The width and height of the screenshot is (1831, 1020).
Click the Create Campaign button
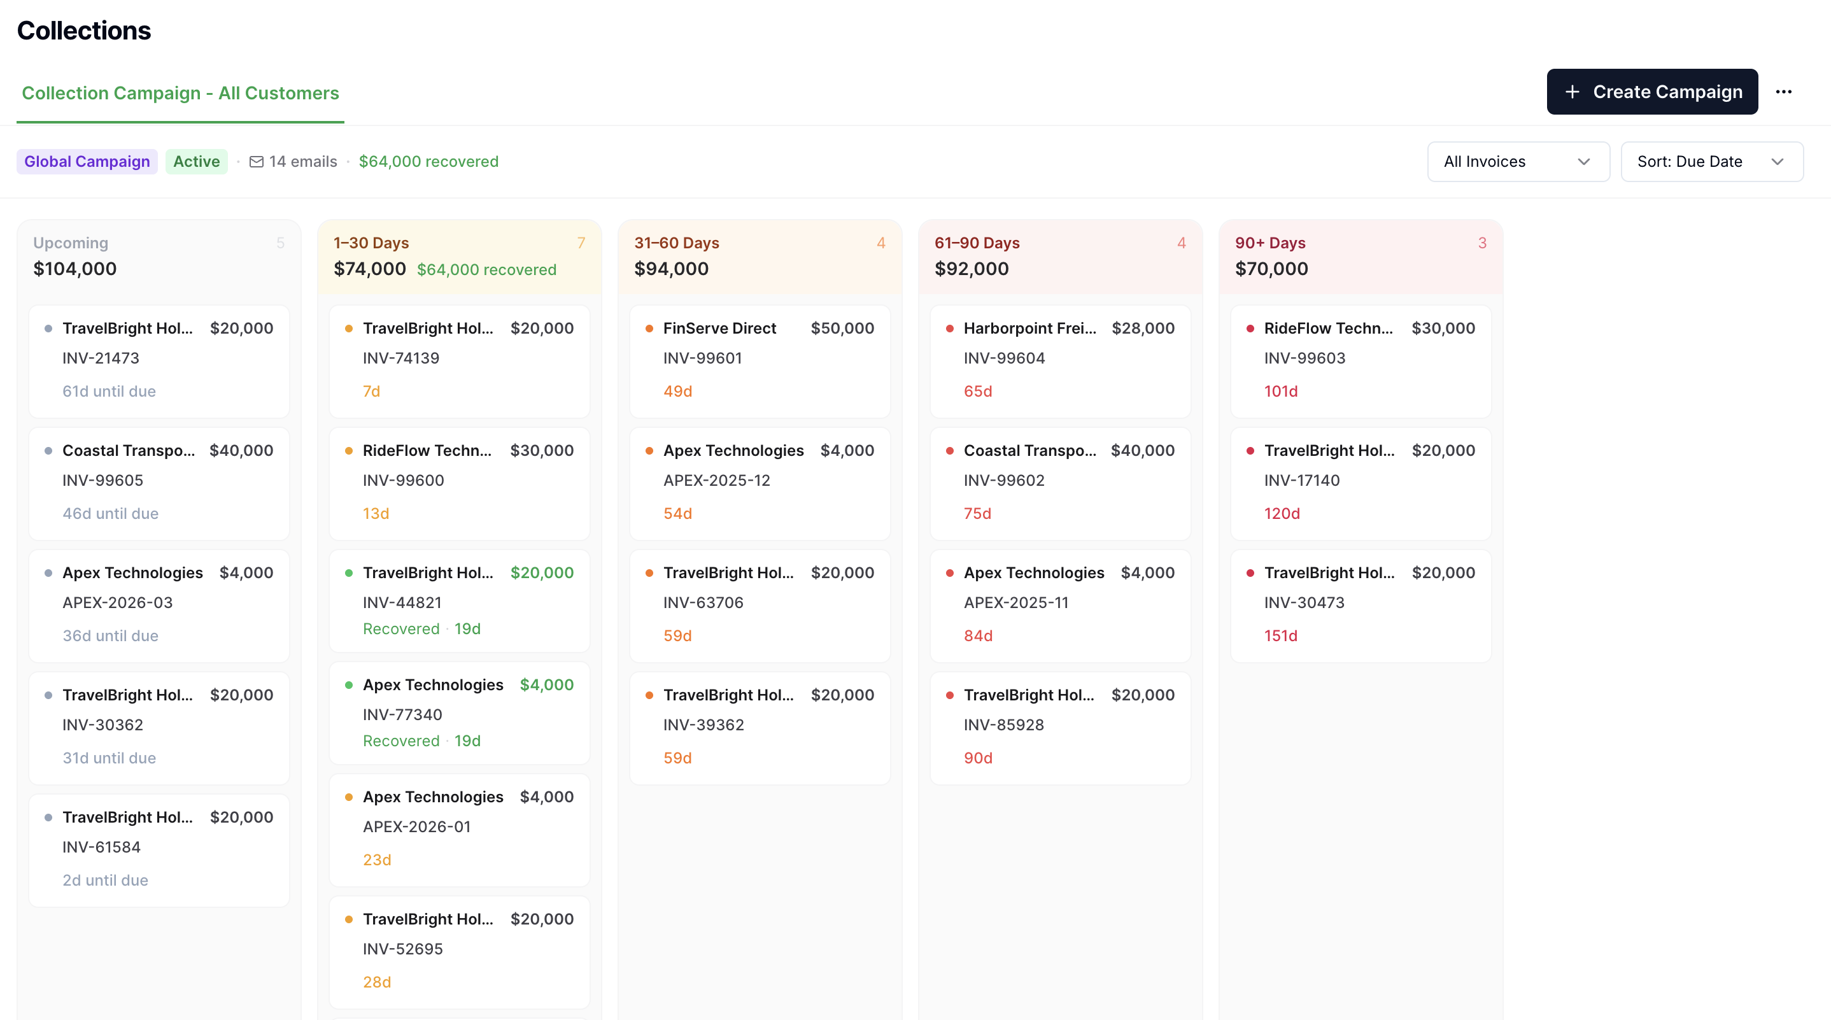point(1652,92)
